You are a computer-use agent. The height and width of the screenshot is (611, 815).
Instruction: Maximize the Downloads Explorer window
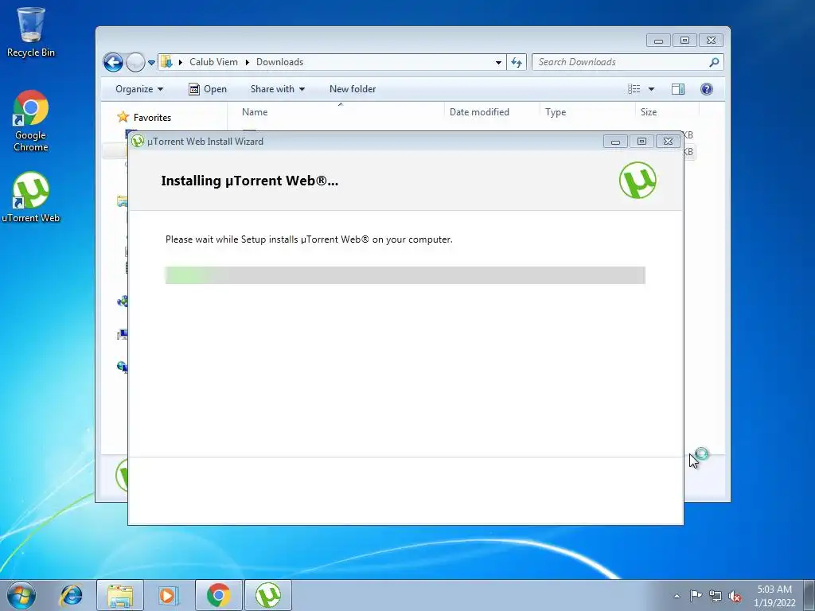point(684,41)
